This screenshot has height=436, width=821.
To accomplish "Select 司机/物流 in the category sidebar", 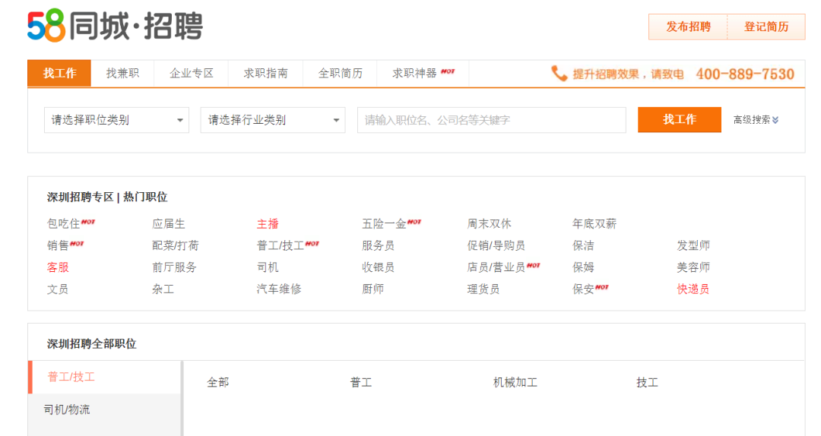I will (67, 409).
